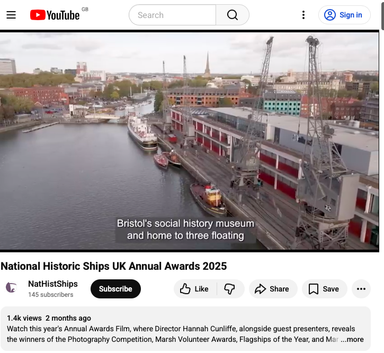Click the NatHistShips channel avatar
Image resolution: width=384 pixels, height=353 pixels.
tap(12, 288)
